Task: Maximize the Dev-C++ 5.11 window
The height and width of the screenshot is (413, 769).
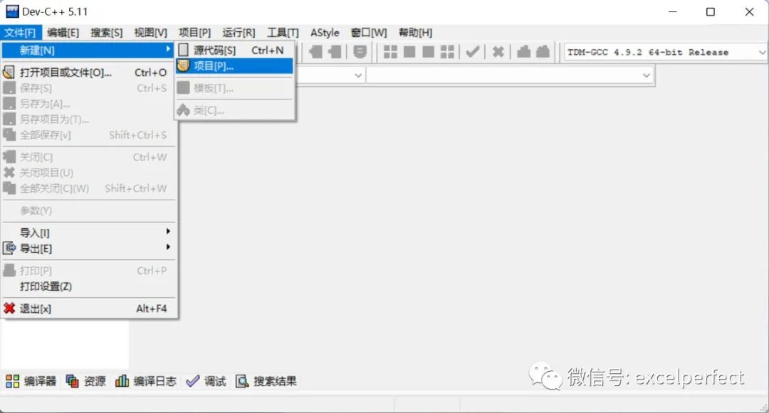Action: tap(710, 12)
